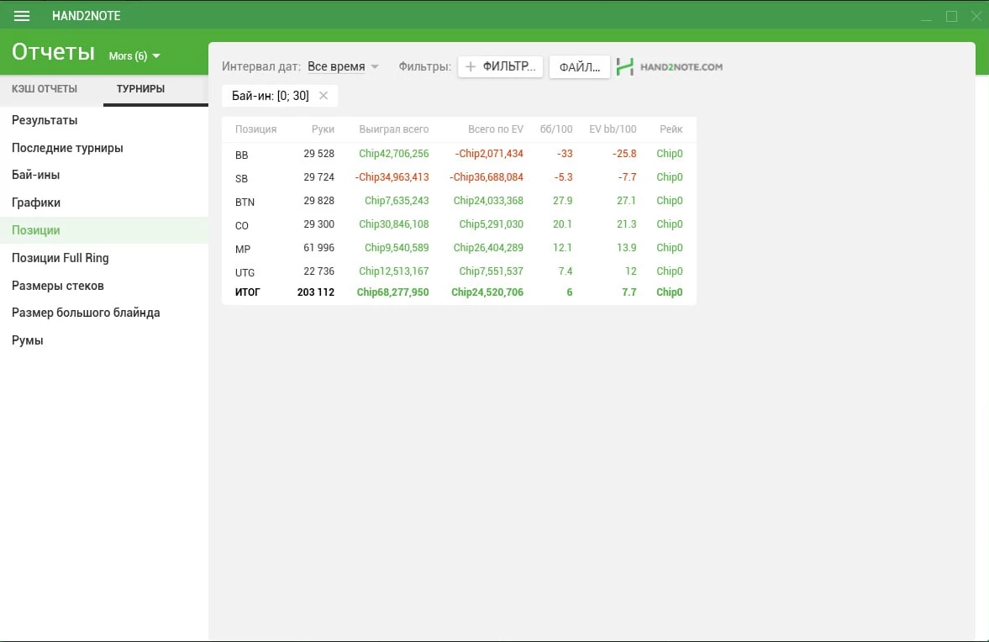Click the -Chip34,963,413 winnings value
The width and height of the screenshot is (989, 642).
[392, 177]
